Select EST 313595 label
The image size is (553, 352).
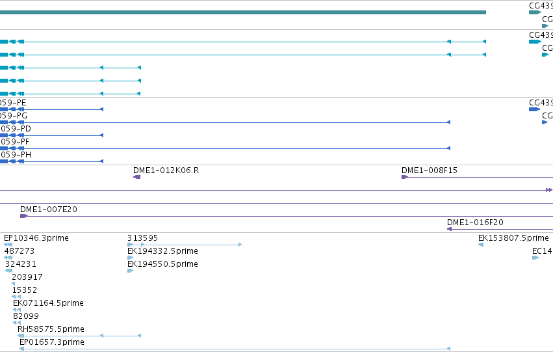click(x=142, y=238)
